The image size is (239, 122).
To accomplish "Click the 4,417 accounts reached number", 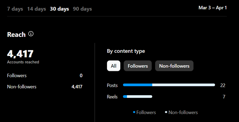I will (x=20, y=54).
